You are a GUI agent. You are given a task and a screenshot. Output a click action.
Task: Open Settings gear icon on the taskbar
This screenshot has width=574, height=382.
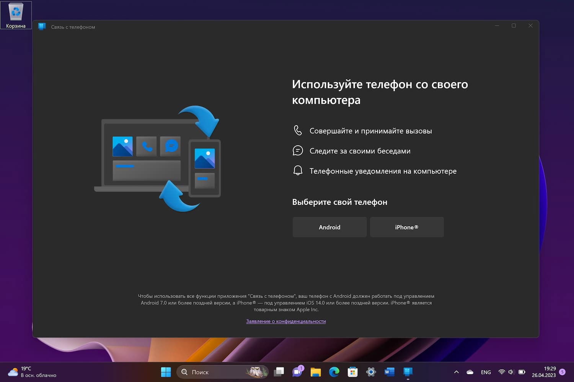click(371, 372)
